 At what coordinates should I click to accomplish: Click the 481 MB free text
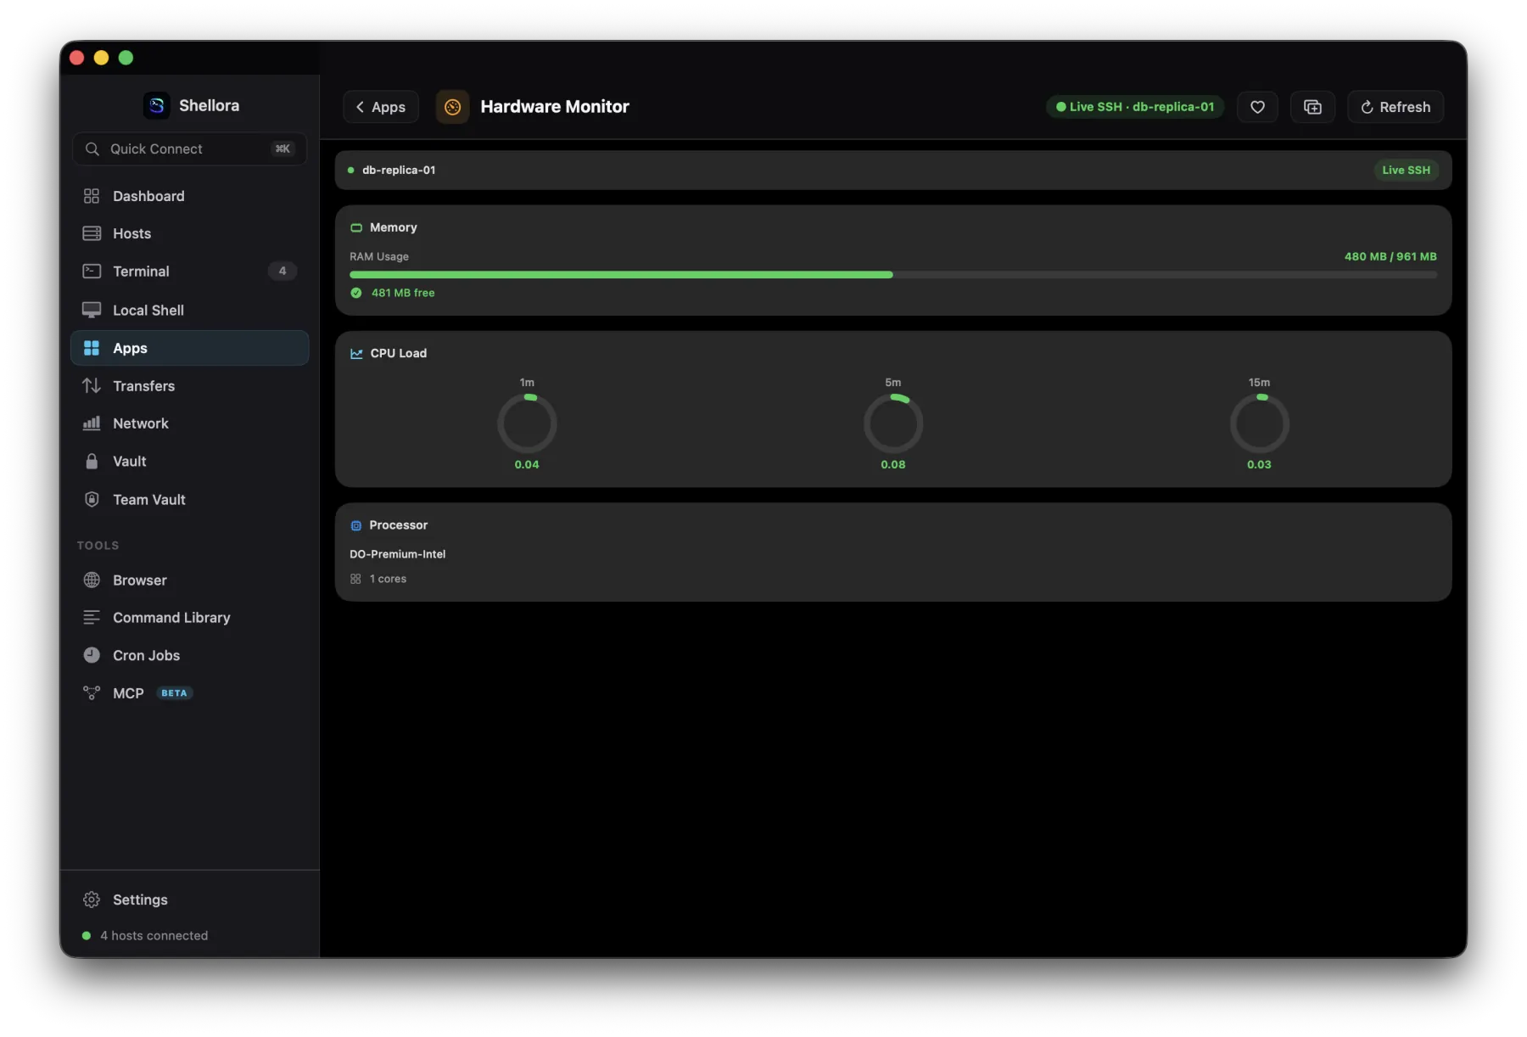[403, 293]
